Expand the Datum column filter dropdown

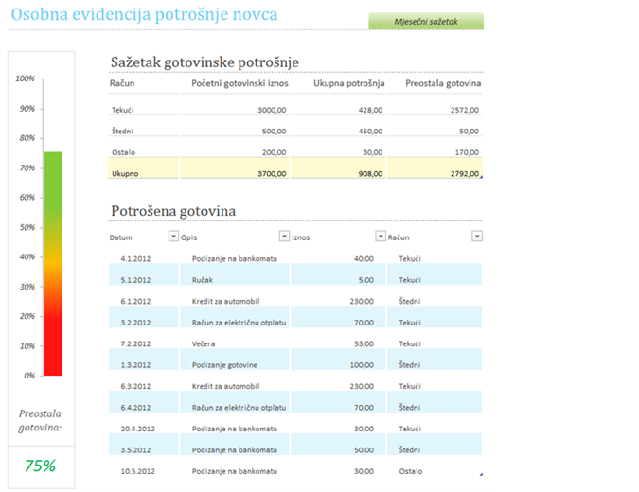173,237
